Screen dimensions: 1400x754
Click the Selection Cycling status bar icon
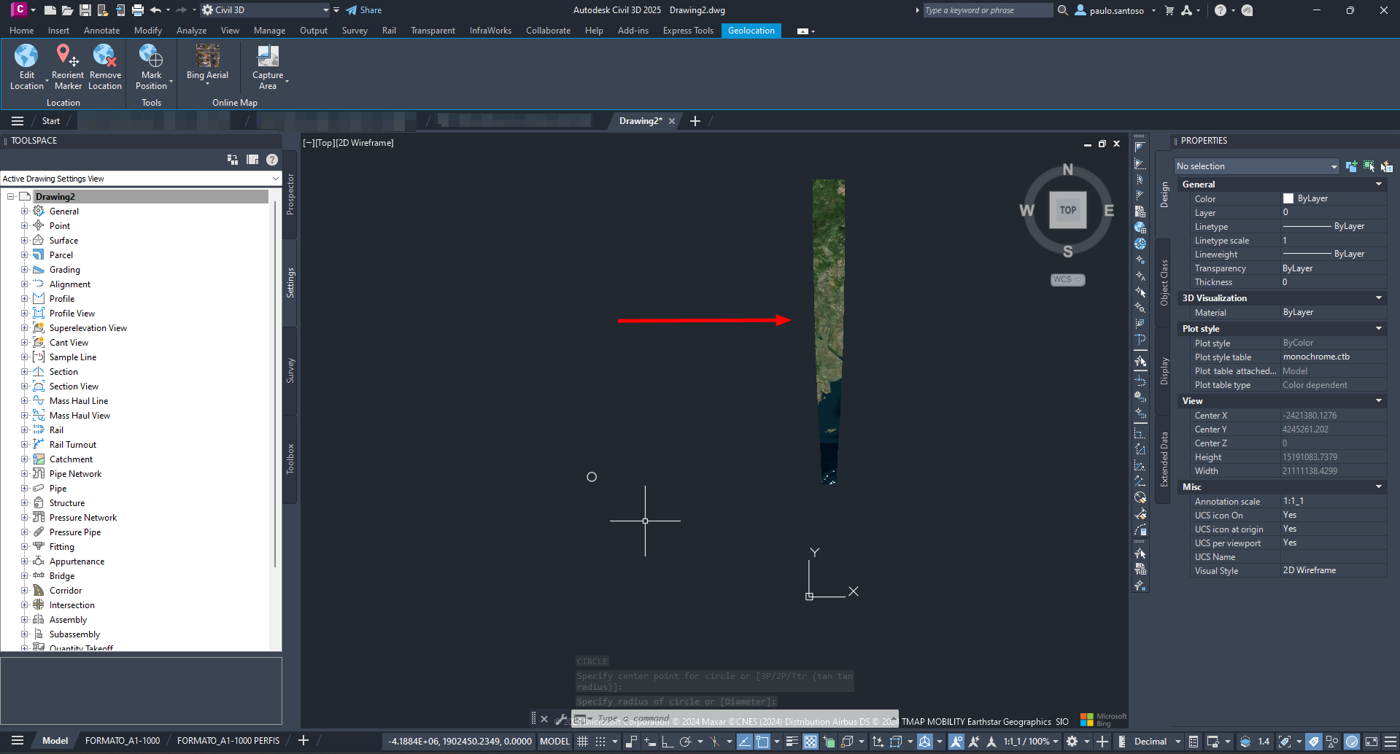pos(829,742)
